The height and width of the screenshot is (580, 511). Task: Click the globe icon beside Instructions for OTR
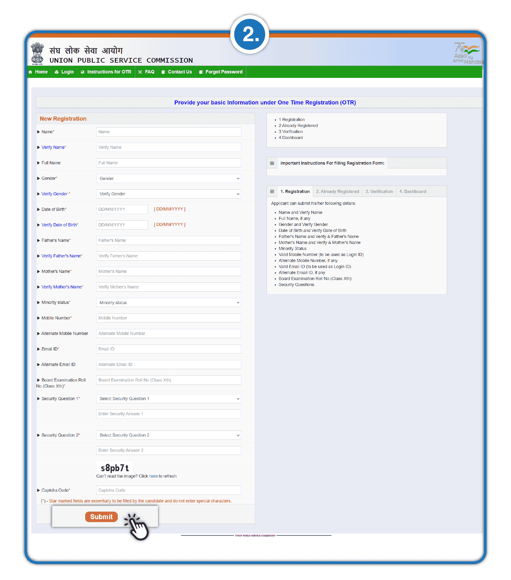[83, 72]
